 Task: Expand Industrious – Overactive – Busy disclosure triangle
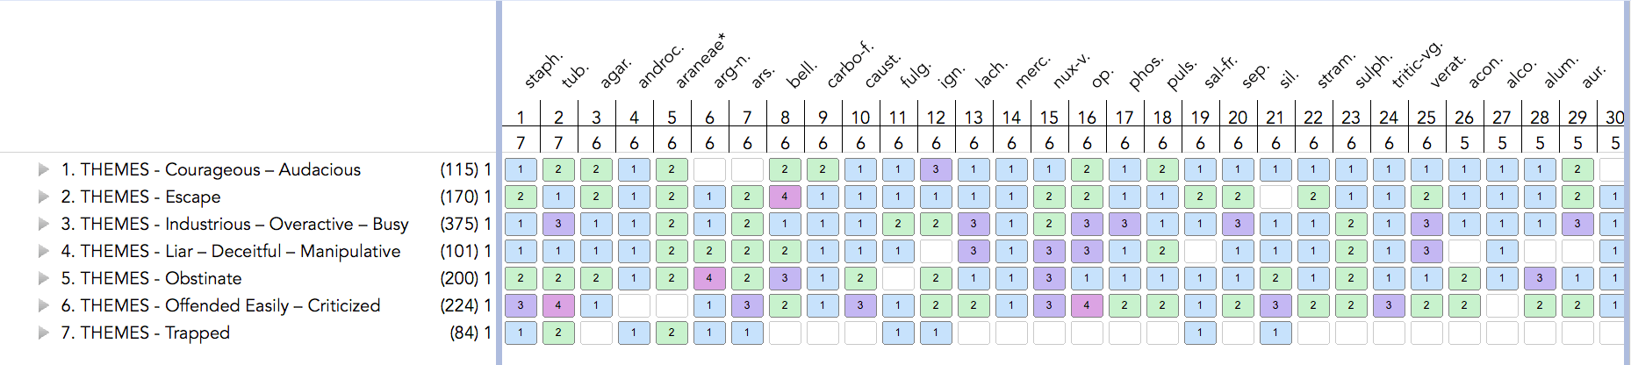click(43, 224)
